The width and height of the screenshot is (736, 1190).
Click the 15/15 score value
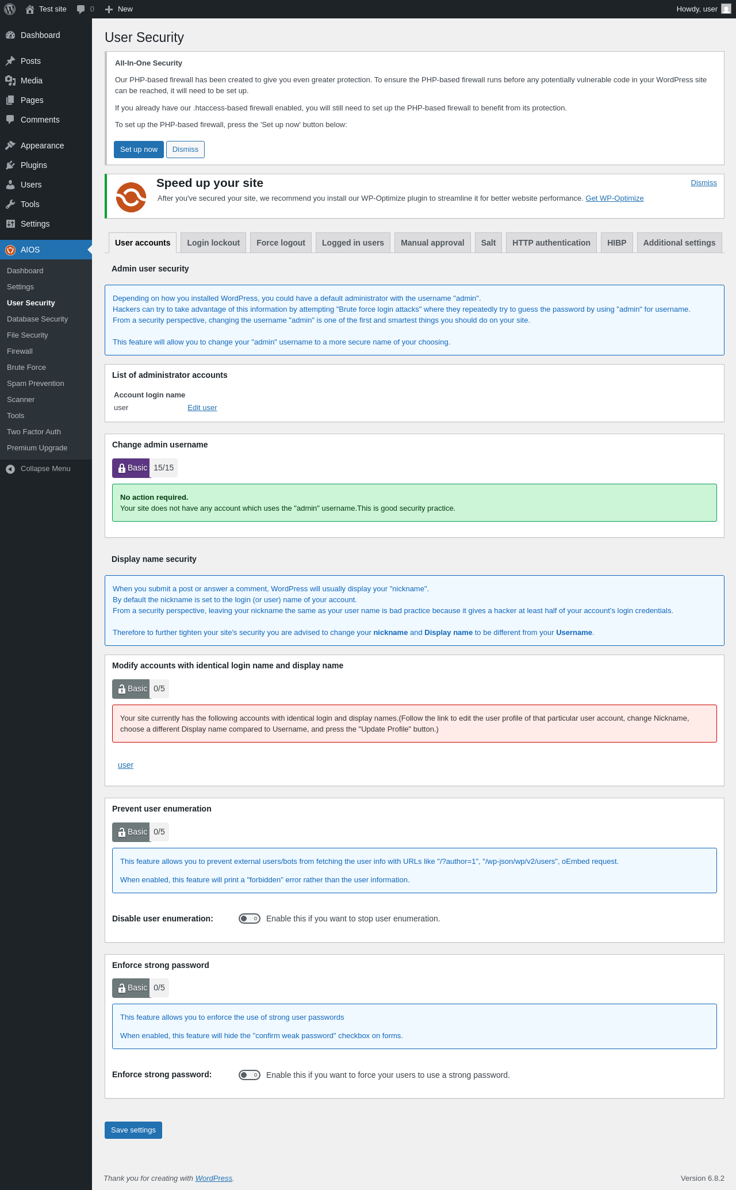coord(163,468)
